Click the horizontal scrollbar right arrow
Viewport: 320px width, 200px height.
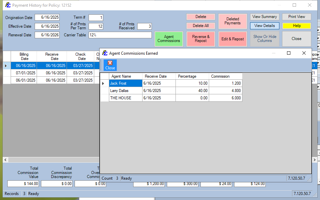point(314,160)
